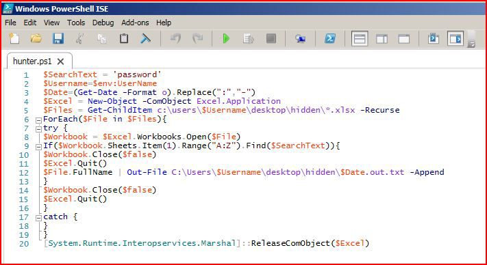487x265 pixels.
Task: Clear the console pane with the brush icon
Action: [145, 39]
